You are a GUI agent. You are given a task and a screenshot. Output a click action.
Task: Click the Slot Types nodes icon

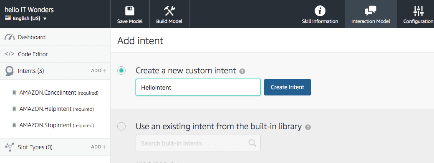[10, 147]
